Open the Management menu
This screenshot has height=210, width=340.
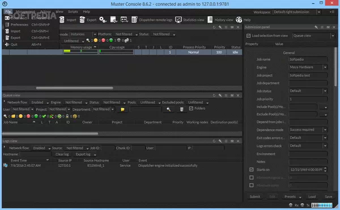click(25, 12)
